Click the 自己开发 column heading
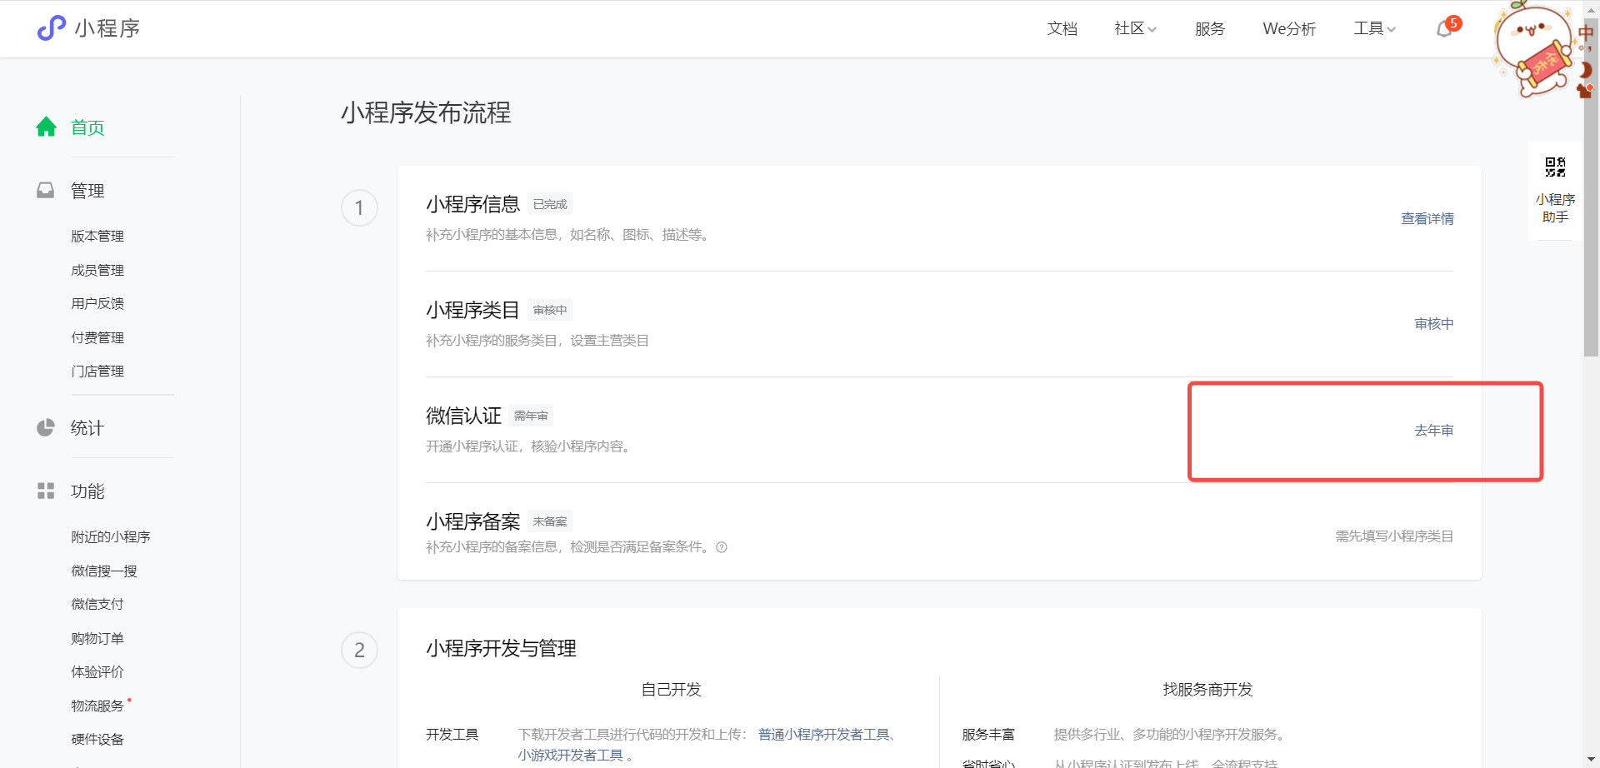The width and height of the screenshot is (1600, 768). pyautogui.click(x=672, y=690)
